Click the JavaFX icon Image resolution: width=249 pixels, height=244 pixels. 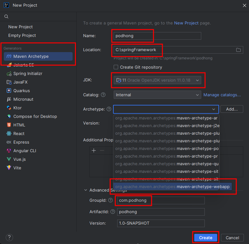9,82
